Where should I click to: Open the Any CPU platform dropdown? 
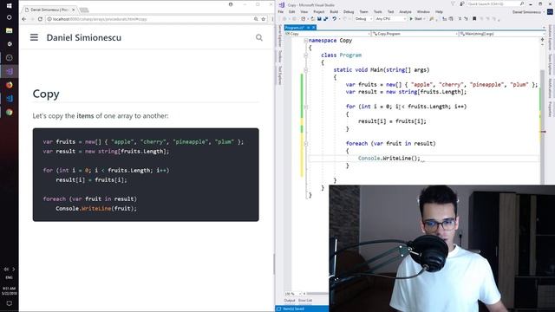pyautogui.click(x=390, y=19)
